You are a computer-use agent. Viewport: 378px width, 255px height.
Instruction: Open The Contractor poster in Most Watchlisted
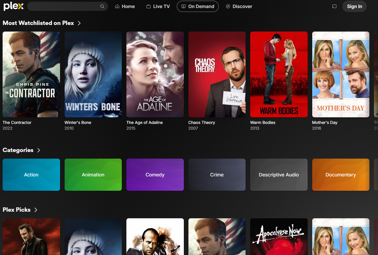point(31,74)
